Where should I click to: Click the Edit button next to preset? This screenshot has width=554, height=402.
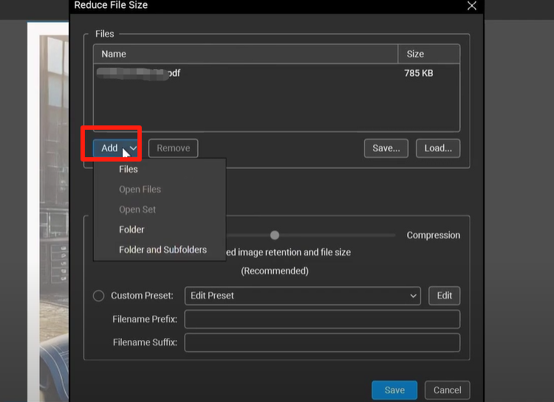point(444,296)
